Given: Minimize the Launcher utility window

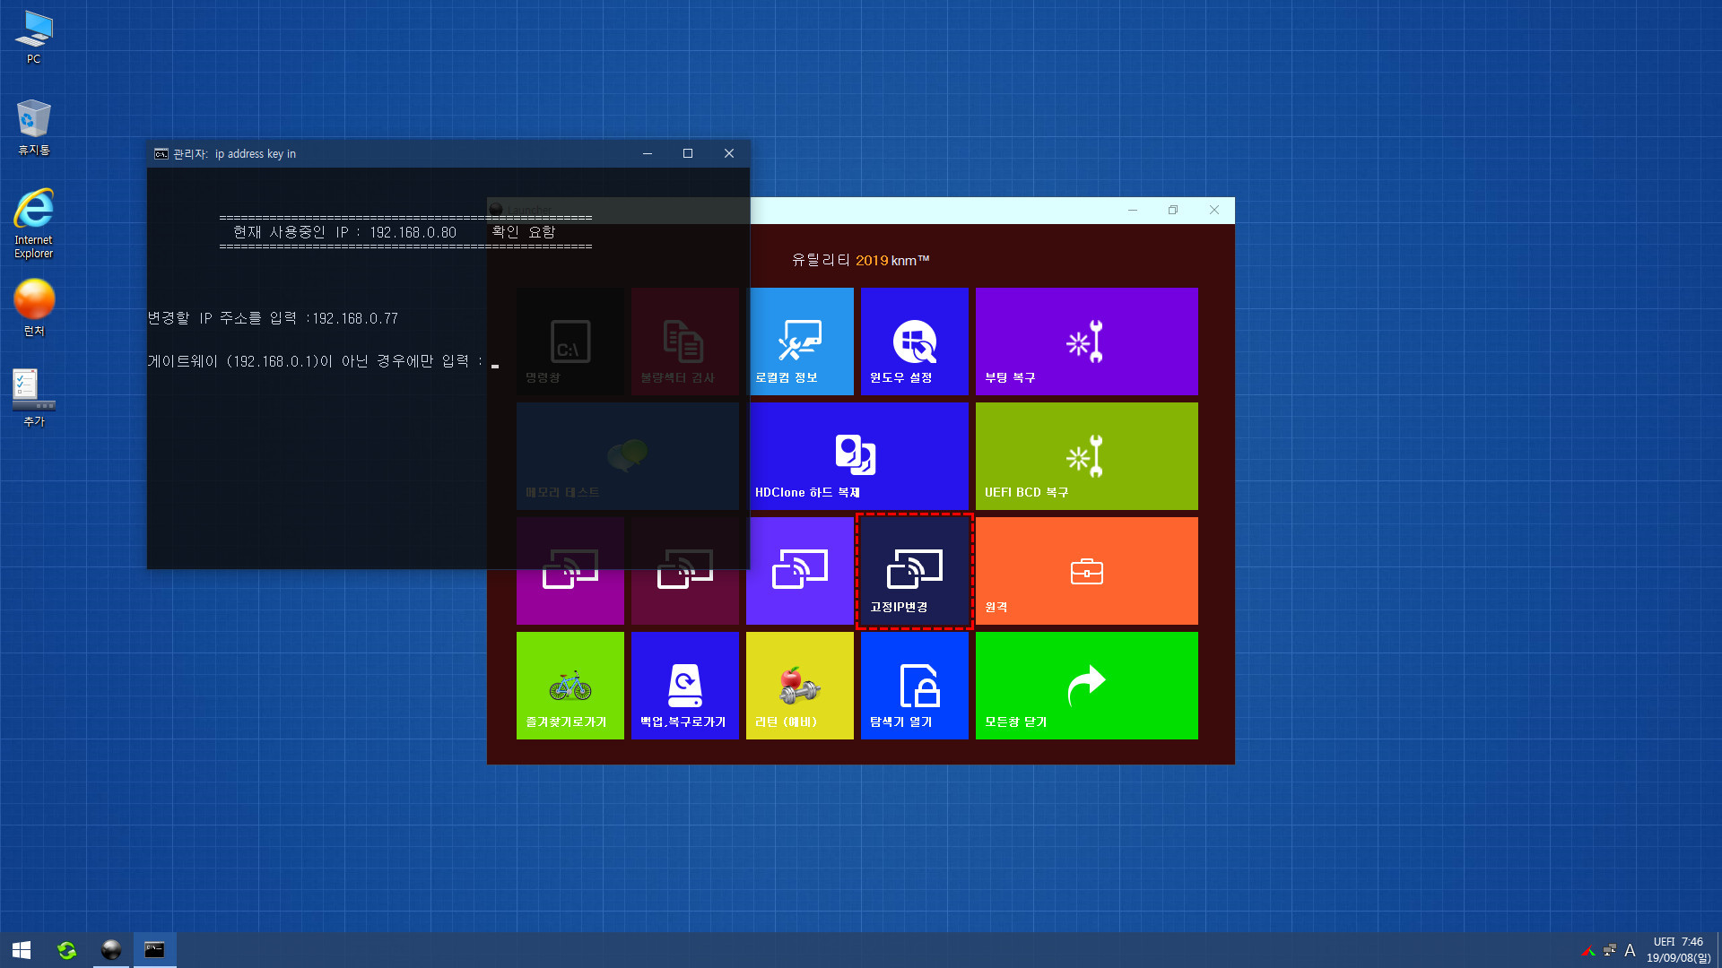Looking at the screenshot, I should (1133, 210).
